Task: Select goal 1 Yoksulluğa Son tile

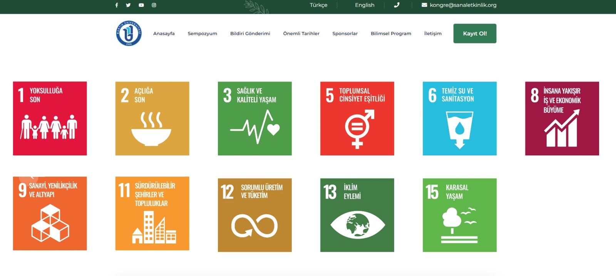Action: 50,118
